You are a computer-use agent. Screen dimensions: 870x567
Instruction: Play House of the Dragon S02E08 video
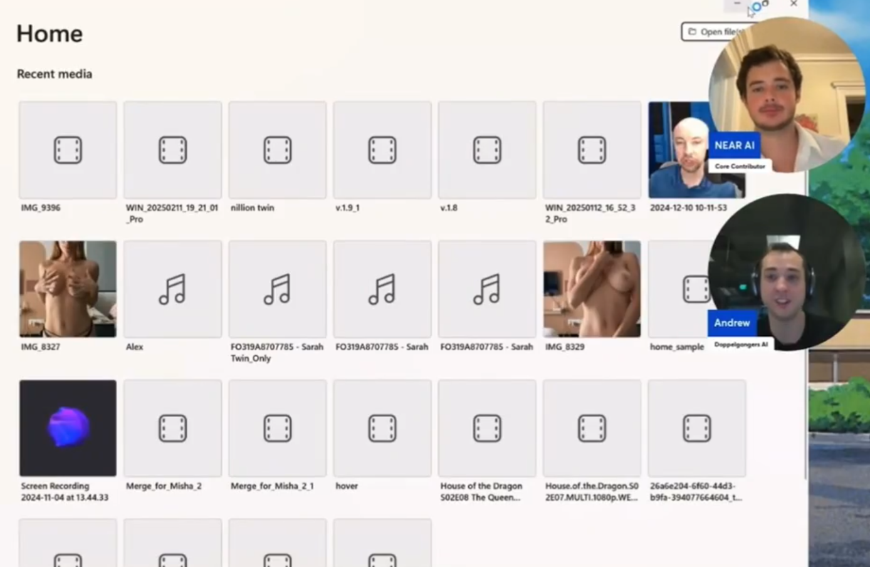click(x=487, y=429)
